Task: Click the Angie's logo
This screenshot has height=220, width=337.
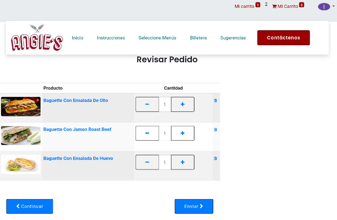Action: tap(37, 38)
